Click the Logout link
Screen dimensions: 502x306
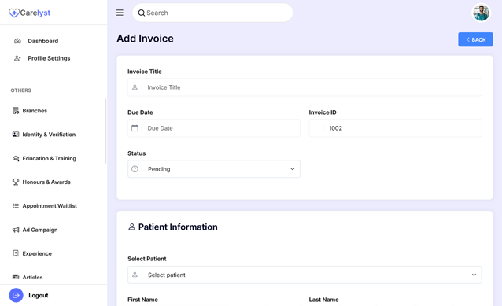coord(39,296)
